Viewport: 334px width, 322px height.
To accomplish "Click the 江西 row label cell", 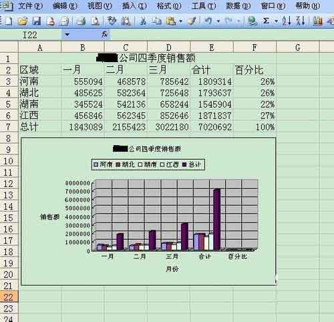I will [x=40, y=116].
